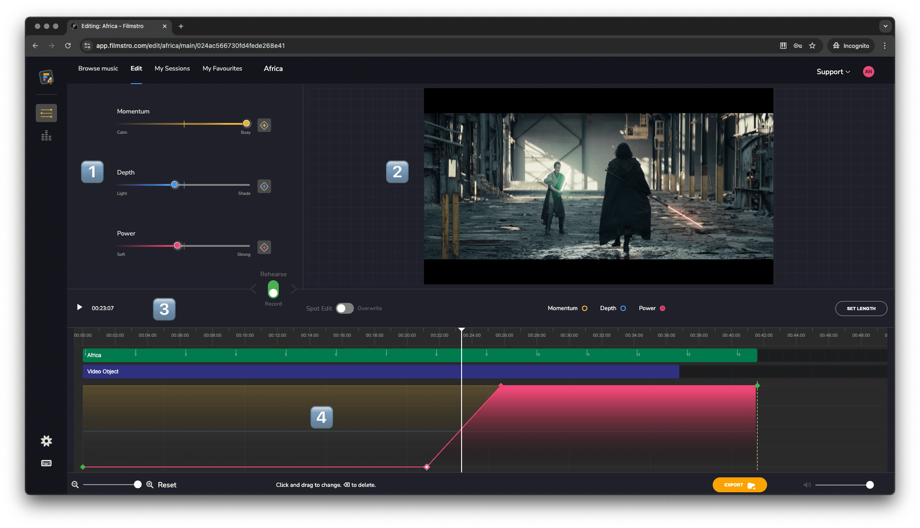Click the zoom in magnifier icon
The width and height of the screenshot is (920, 528).
point(150,485)
